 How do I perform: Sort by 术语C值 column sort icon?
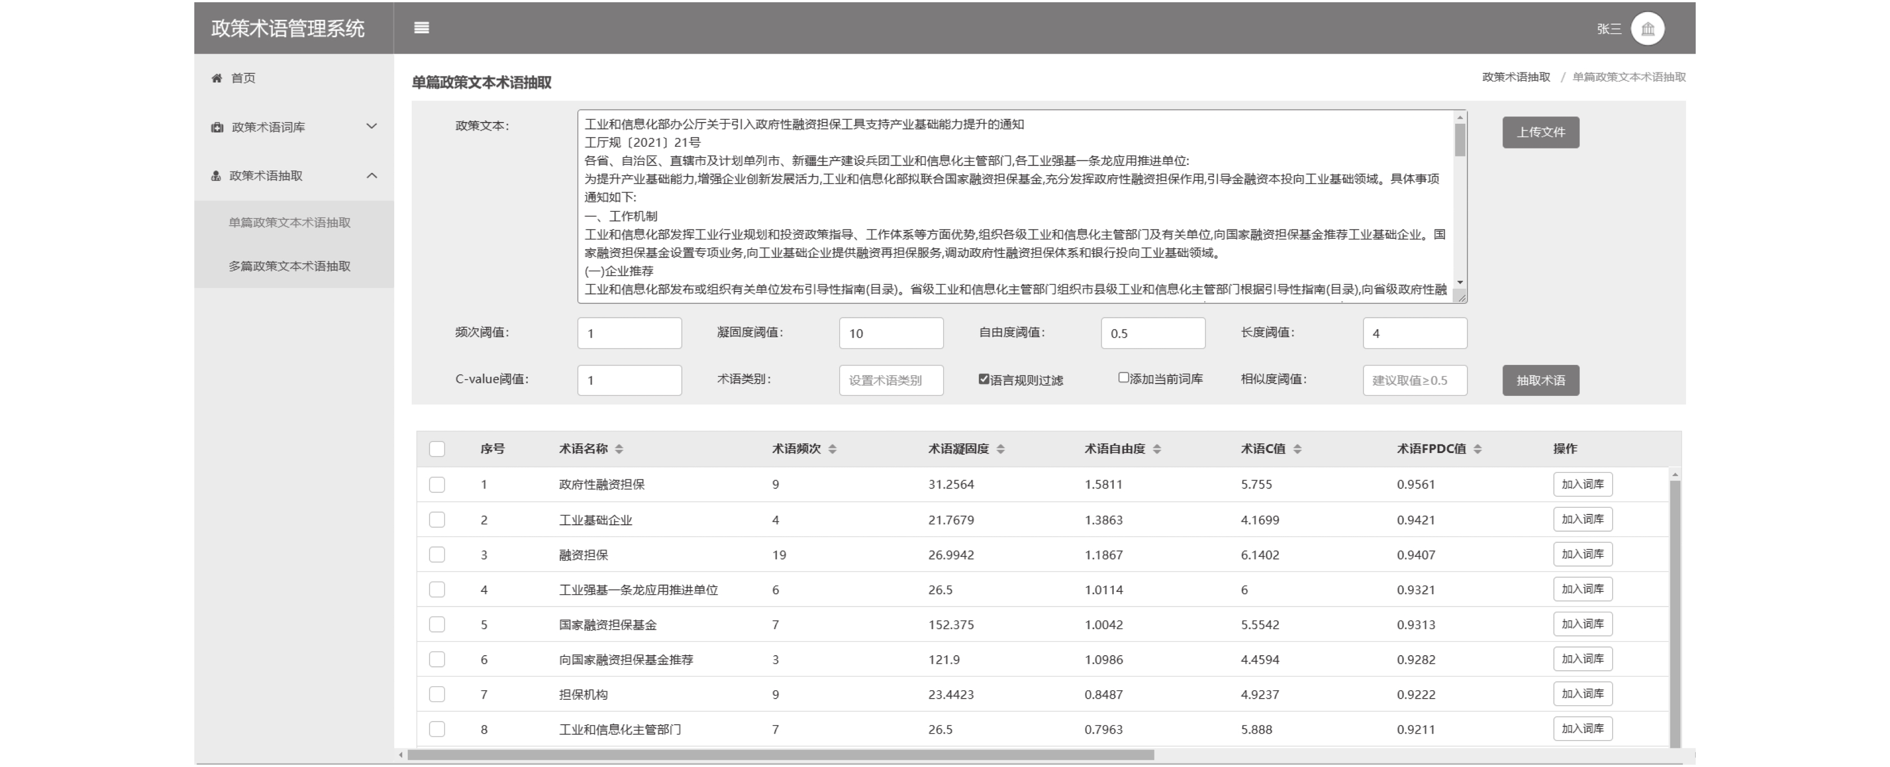point(1297,449)
